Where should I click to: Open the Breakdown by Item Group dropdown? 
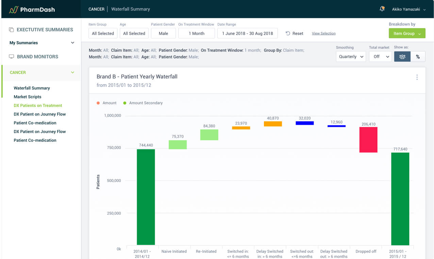click(x=407, y=33)
